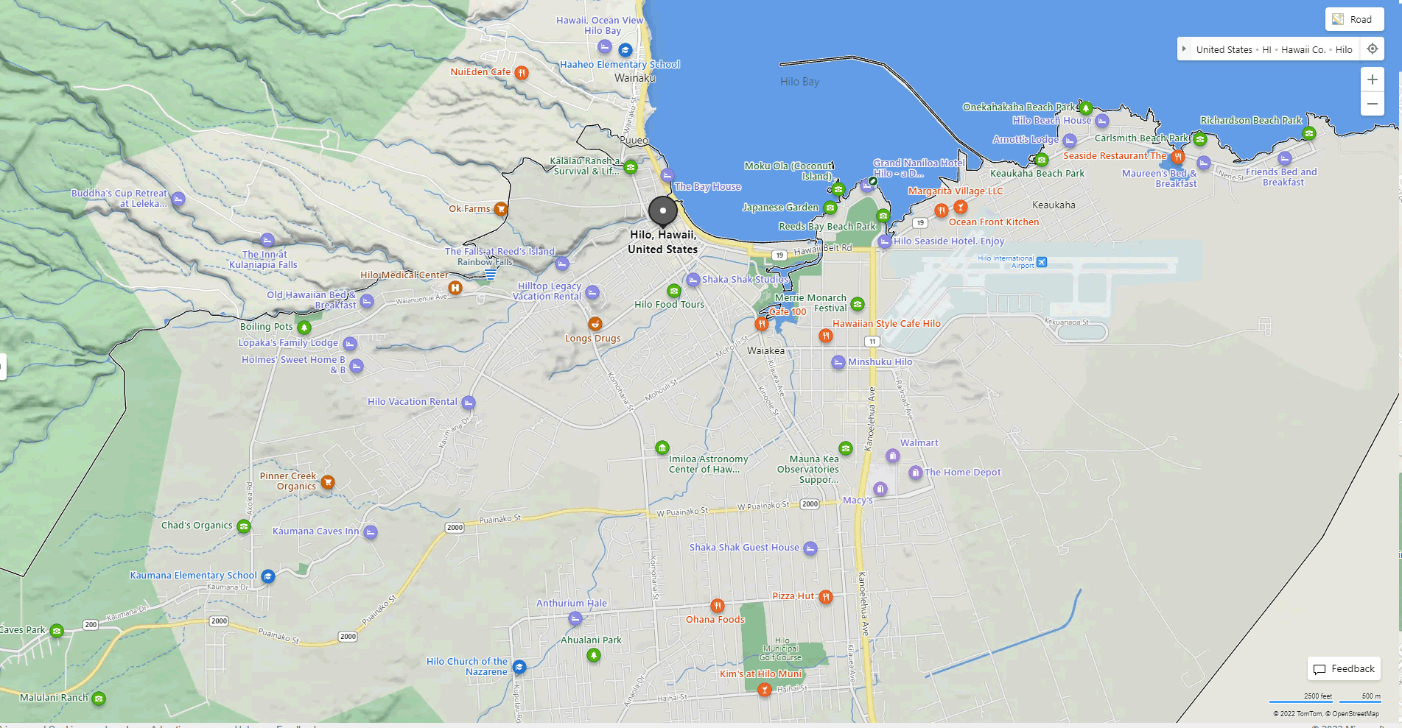This screenshot has width=1402, height=728.
Task: Click the black Hilo, Hawaii location marker
Action: tap(662, 211)
